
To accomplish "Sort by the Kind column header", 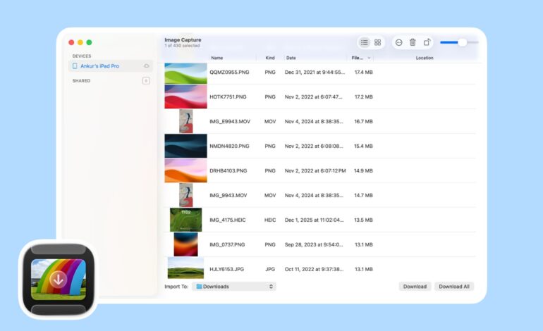I will point(270,58).
